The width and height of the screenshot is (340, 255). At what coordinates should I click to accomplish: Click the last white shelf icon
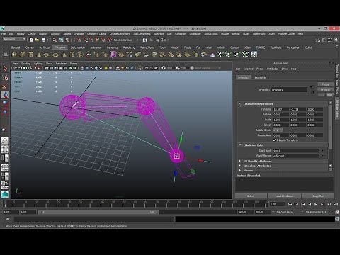254,55
